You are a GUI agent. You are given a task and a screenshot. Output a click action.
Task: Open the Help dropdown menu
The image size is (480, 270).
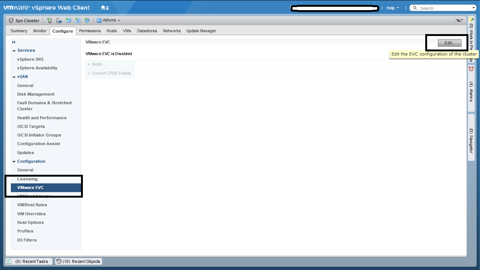point(393,8)
